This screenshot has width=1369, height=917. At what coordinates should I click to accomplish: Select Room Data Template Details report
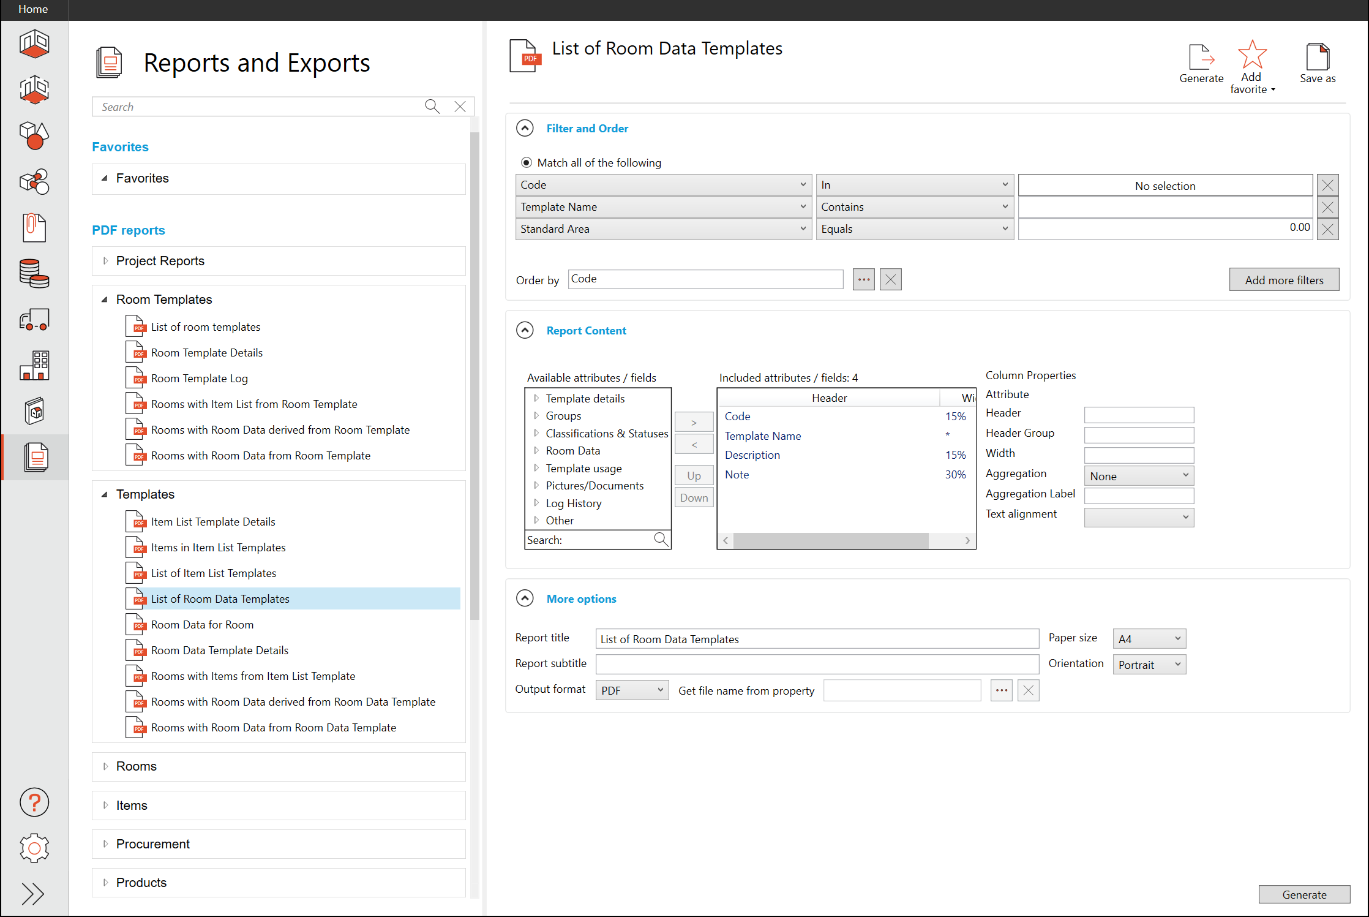point(219,651)
